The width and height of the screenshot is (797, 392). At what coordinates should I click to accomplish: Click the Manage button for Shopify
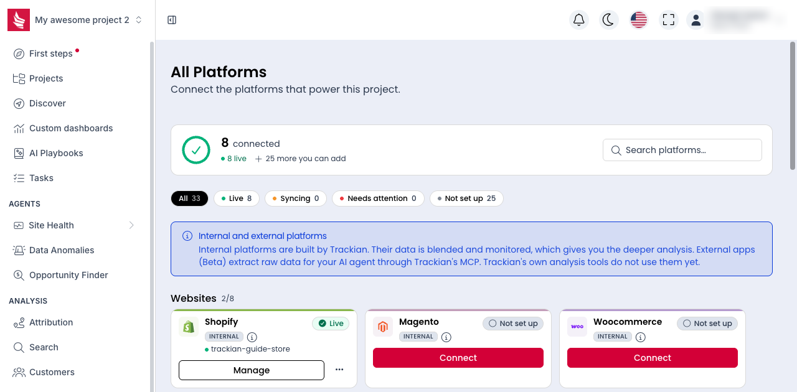(x=252, y=370)
